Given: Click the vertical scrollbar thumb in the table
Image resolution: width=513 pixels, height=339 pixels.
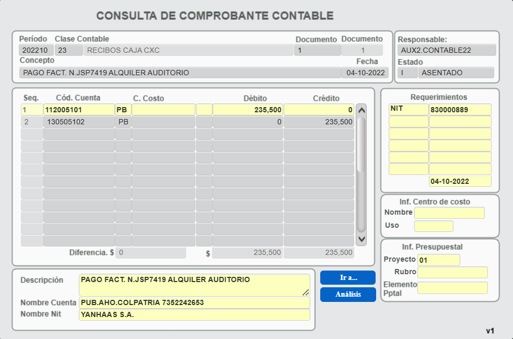Looking at the screenshot, I should coord(361,144).
